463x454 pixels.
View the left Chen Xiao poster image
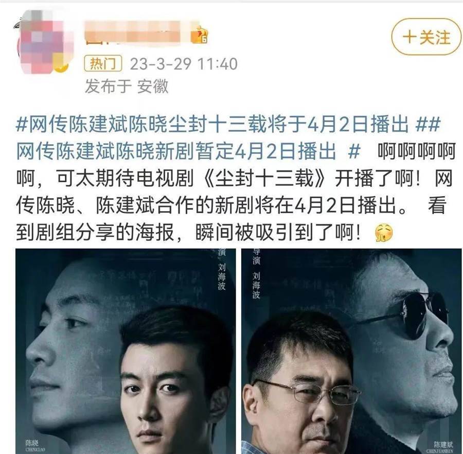click(x=126, y=351)
